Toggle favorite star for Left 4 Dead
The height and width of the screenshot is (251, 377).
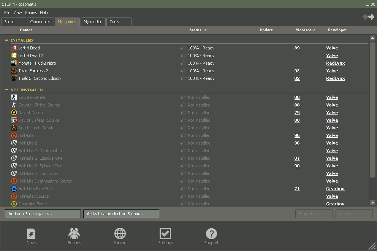tap(183, 48)
